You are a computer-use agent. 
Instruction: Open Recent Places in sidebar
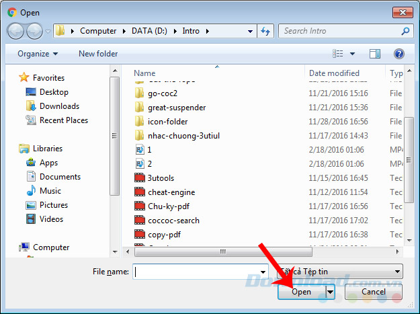point(63,120)
